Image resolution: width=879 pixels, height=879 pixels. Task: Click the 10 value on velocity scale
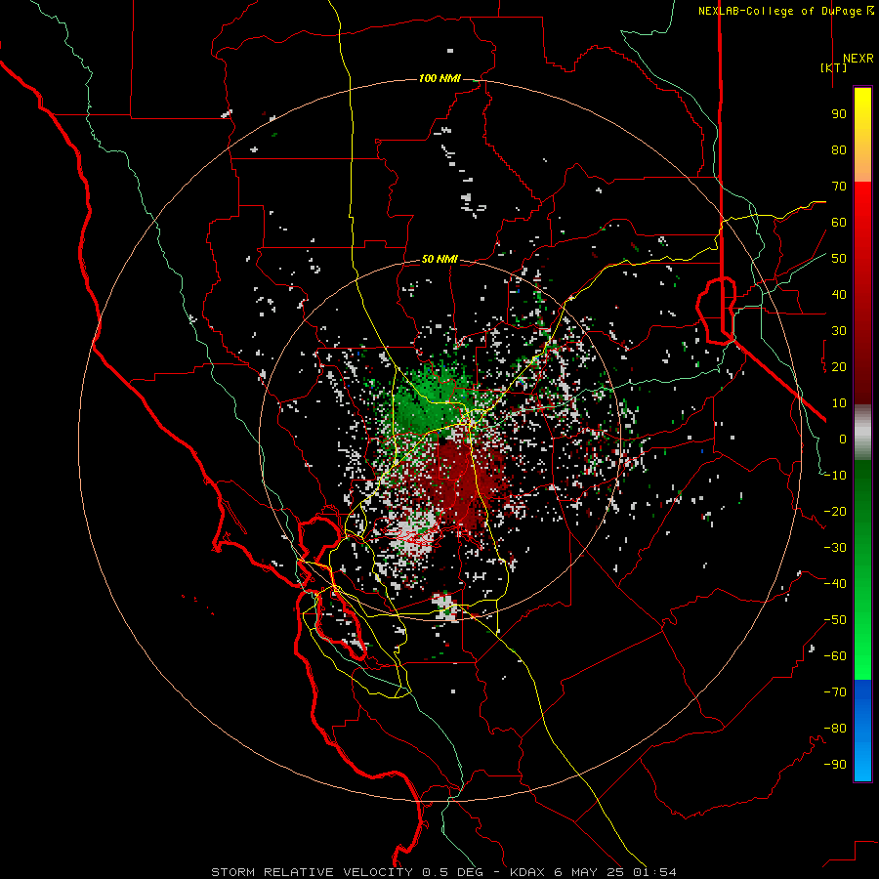tap(839, 403)
